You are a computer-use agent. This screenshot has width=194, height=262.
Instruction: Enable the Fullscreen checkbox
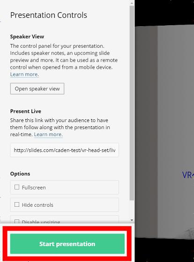(x=17, y=187)
